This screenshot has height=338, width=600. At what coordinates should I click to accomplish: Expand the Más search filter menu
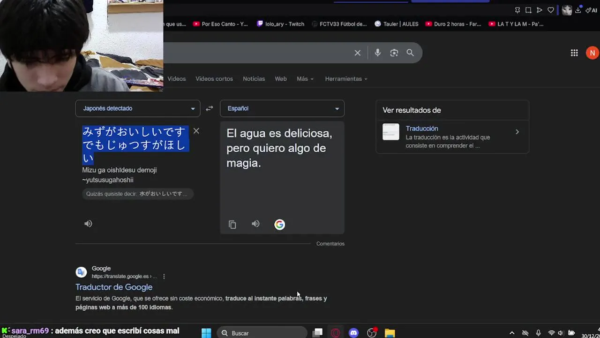(x=305, y=79)
